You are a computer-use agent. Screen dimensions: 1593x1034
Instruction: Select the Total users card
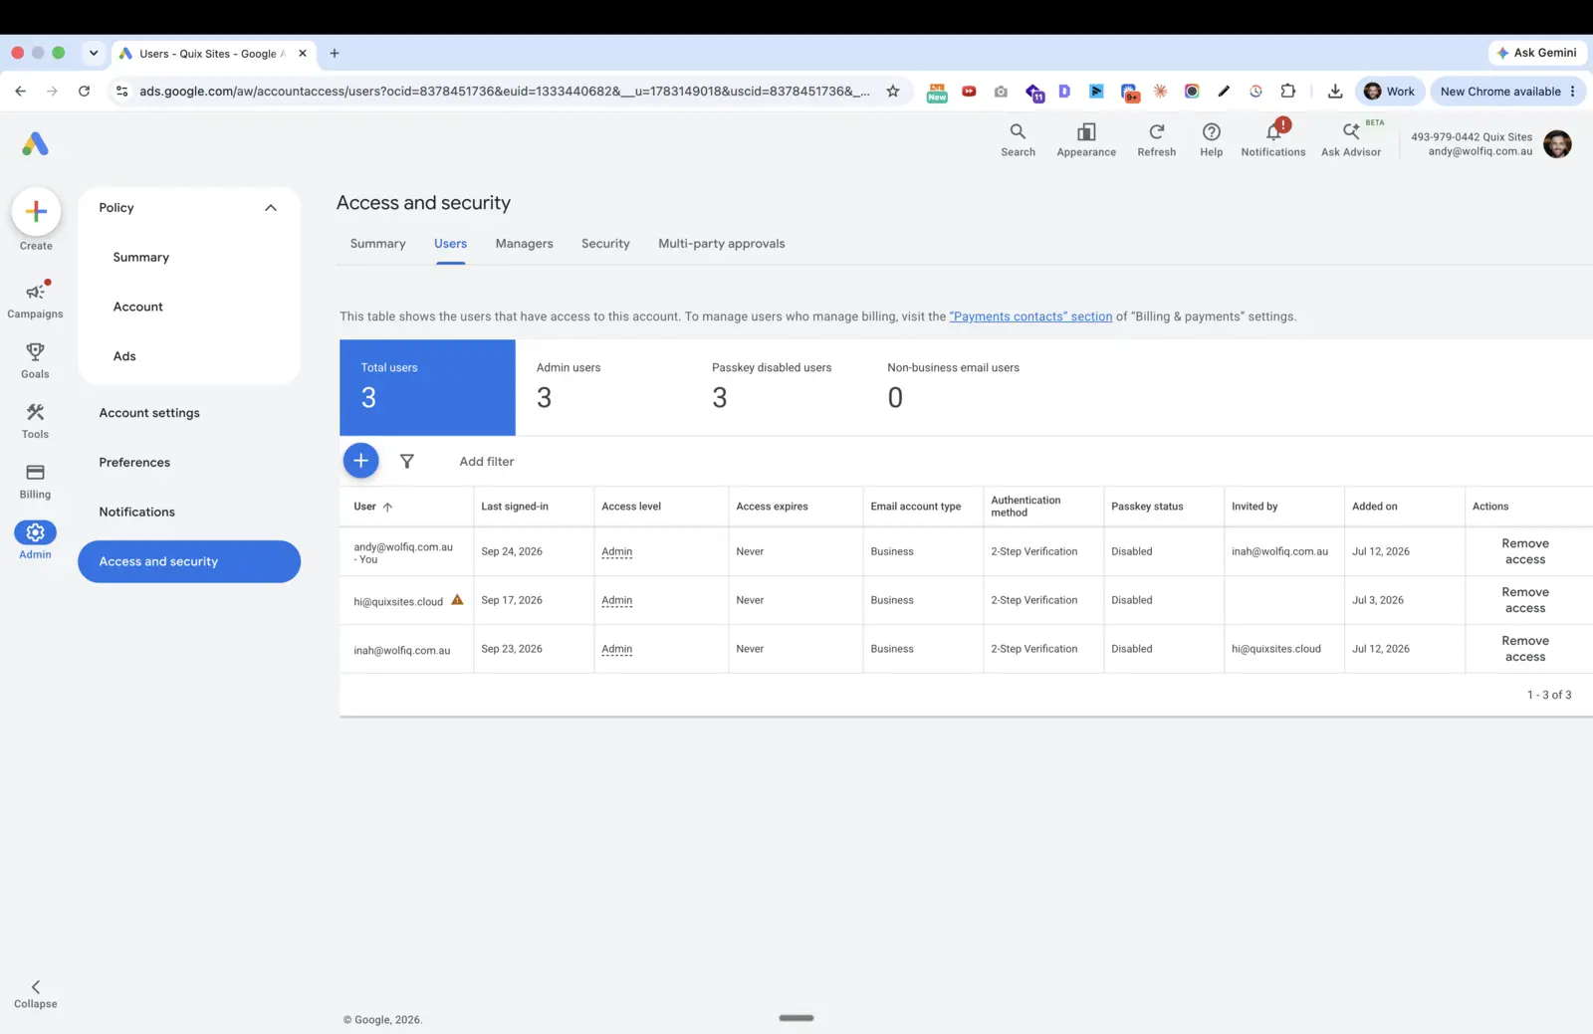(427, 387)
